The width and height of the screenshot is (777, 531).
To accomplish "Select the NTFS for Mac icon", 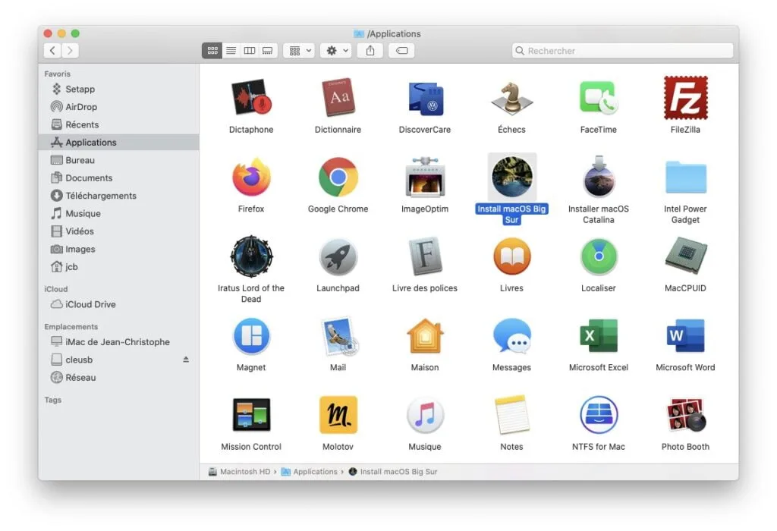I will coord(599,415).
